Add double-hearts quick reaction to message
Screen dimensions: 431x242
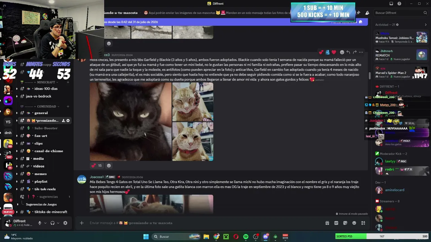click(x=321, y=52)
